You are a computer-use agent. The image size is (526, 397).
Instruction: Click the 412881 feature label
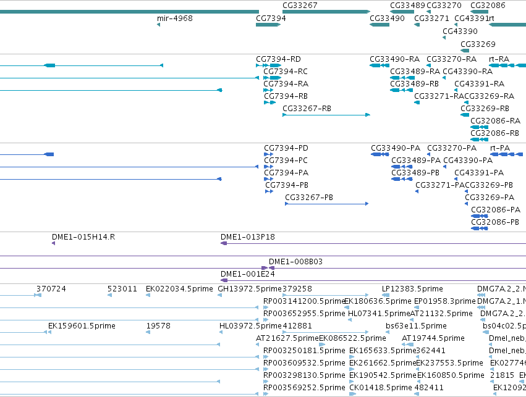(297, 327)
